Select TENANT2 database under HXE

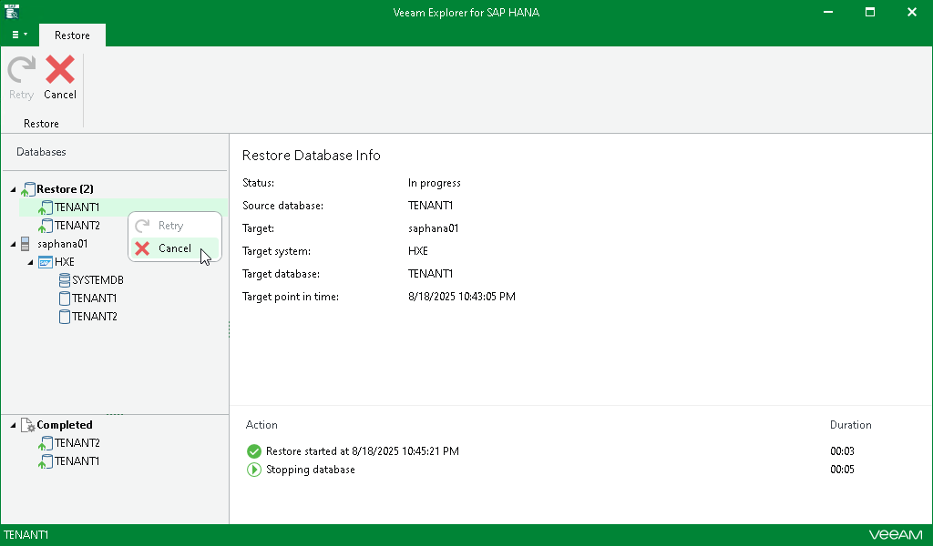coord(94,317)
